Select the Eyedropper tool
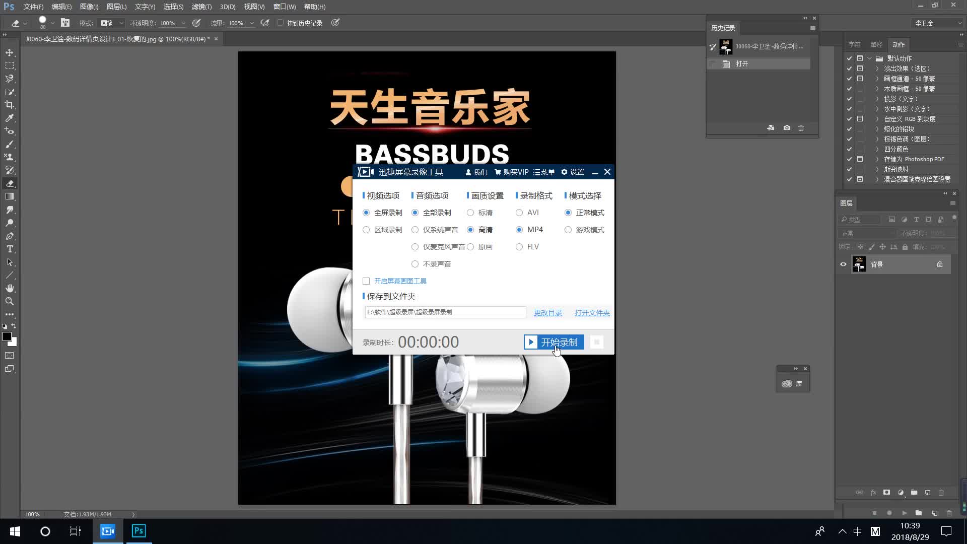 (x=10, y=118)
